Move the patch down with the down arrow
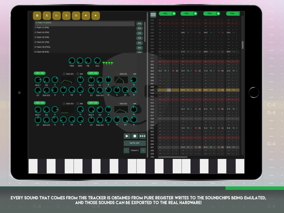Screen dimensions: 284x213 [96, 15]
